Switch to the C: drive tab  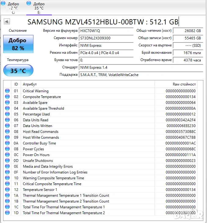(13, 8)
